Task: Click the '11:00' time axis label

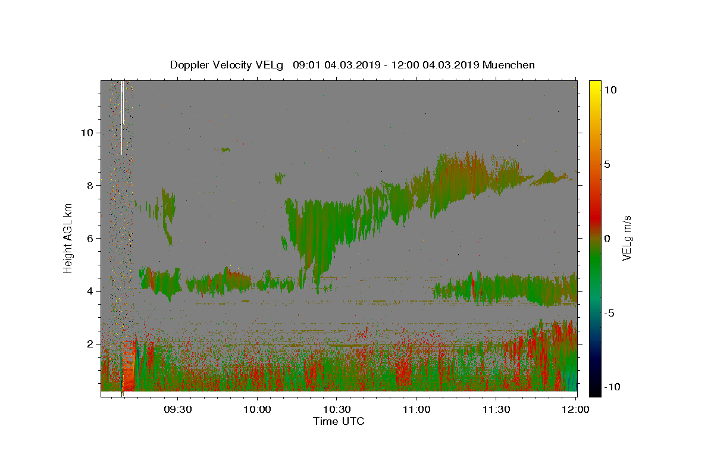Action: [x=416, y=410]
